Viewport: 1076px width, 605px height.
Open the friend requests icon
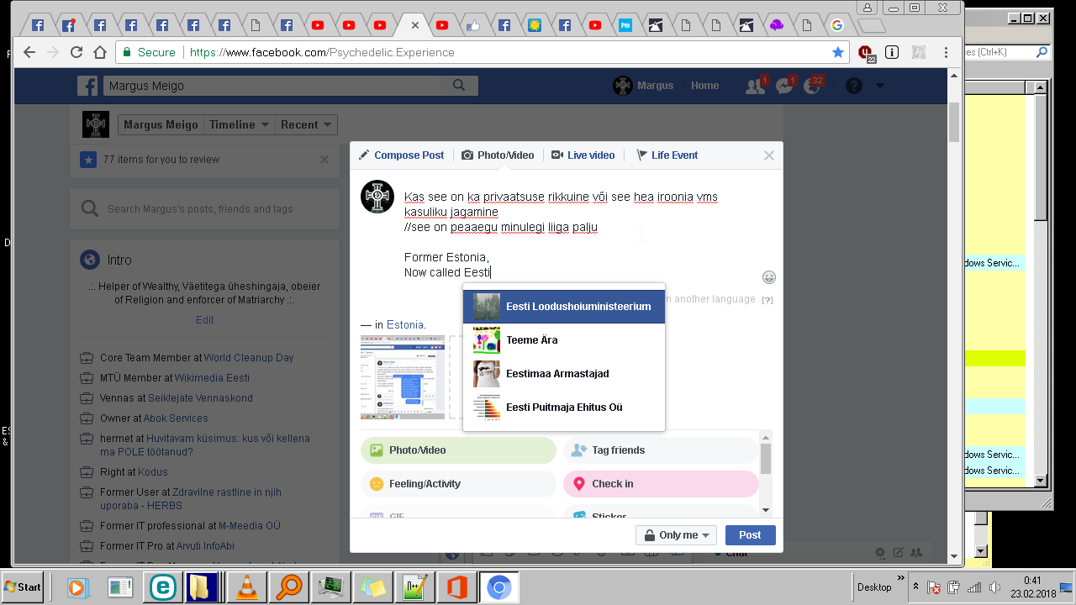point(756,86)
